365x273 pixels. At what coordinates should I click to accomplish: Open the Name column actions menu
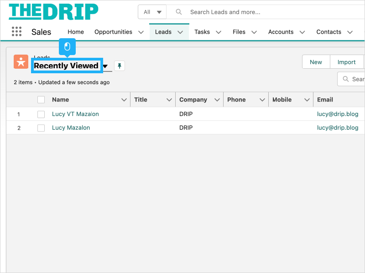[x=124, y=100]
